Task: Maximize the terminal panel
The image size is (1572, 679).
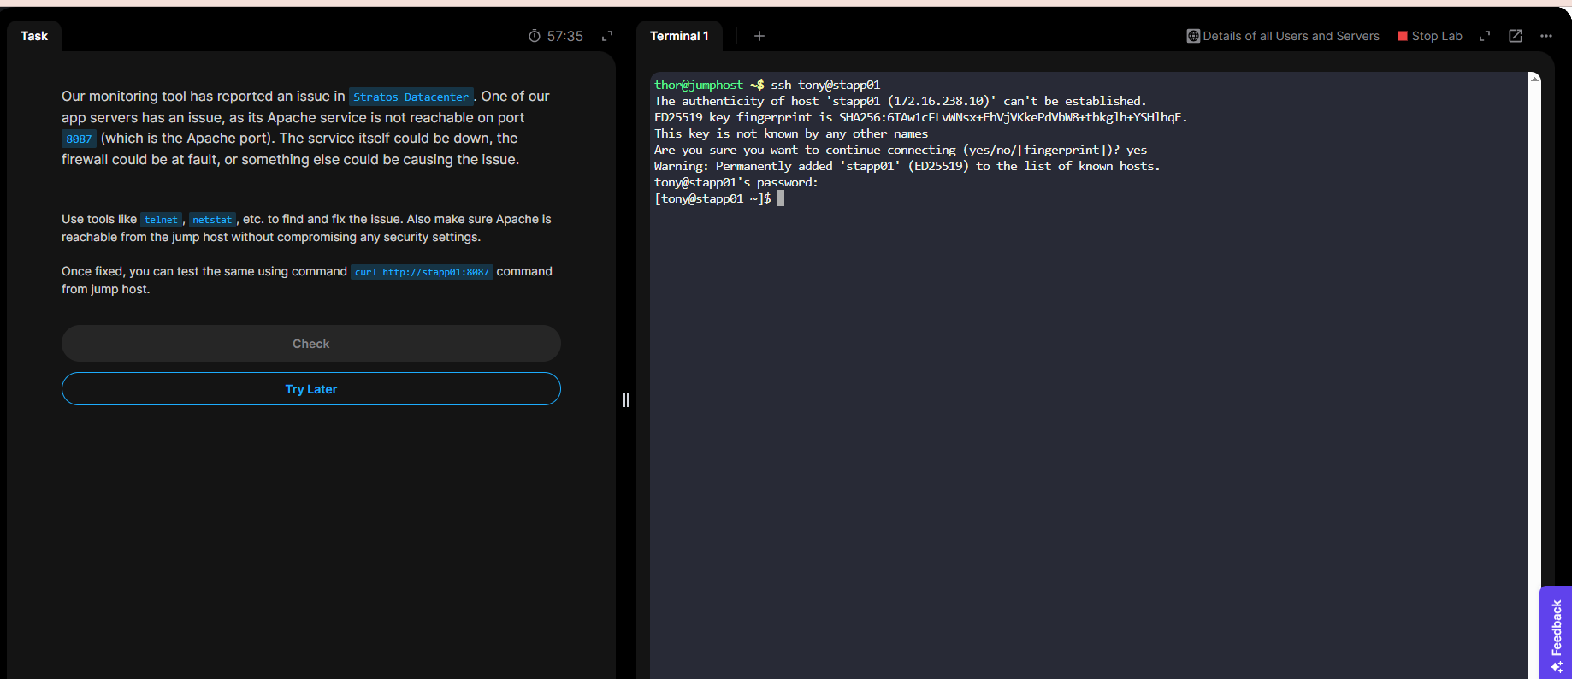Action: click(x=1485, y=36)
